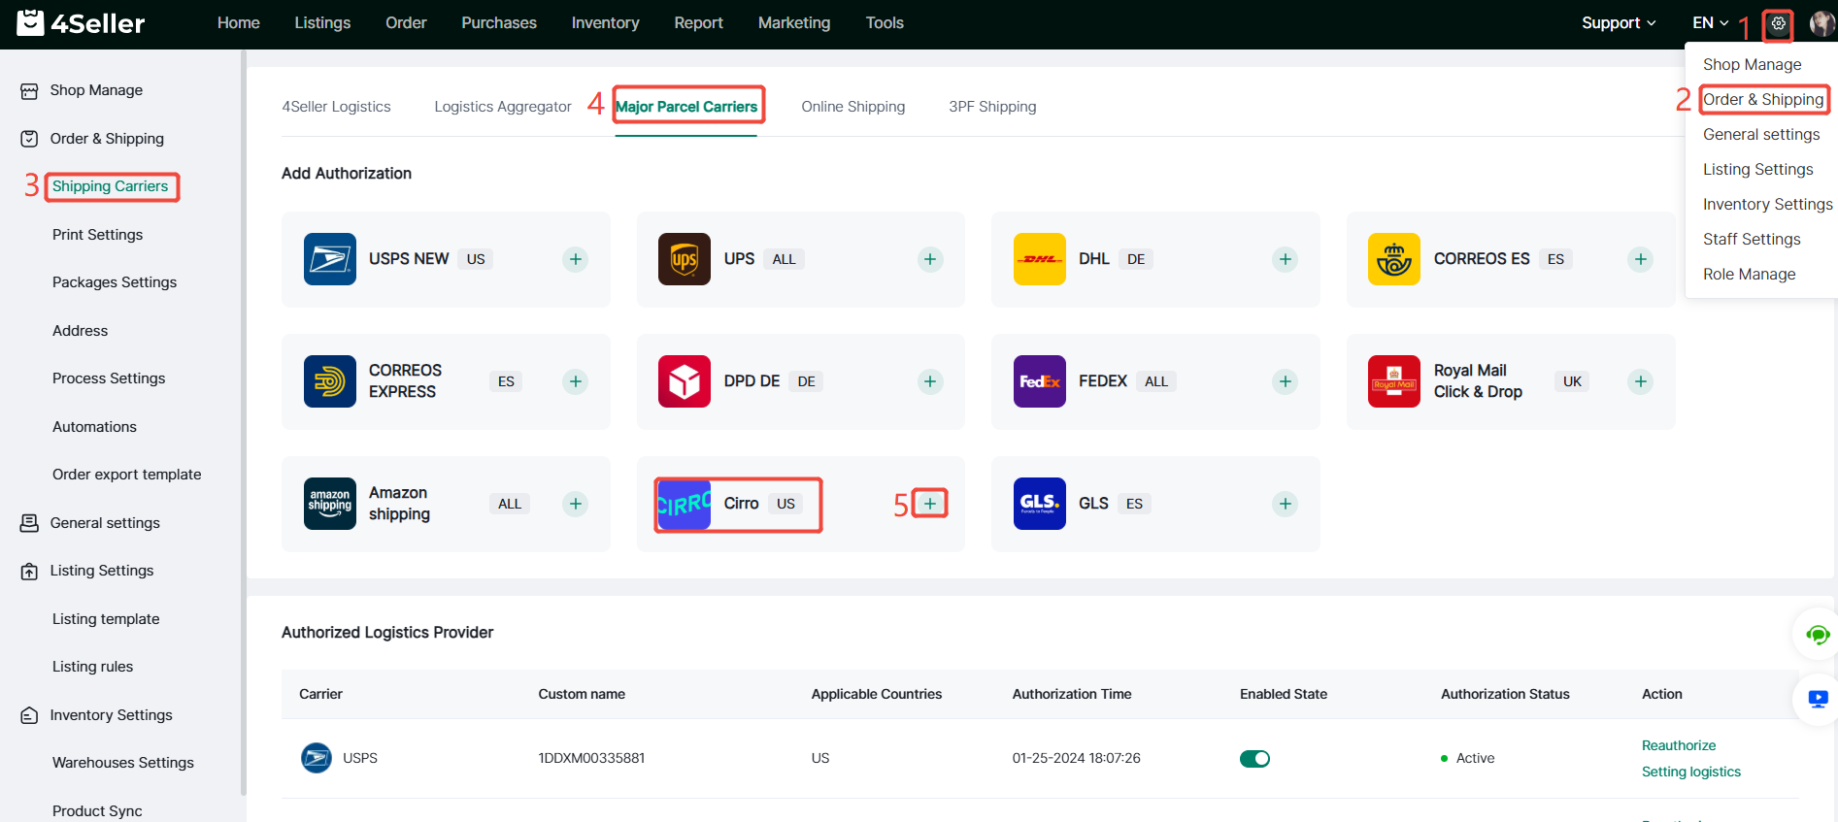The image size is (1838, 822).
Task: Add DPD DE authorization plus icon
Action: tap(930, 381)
